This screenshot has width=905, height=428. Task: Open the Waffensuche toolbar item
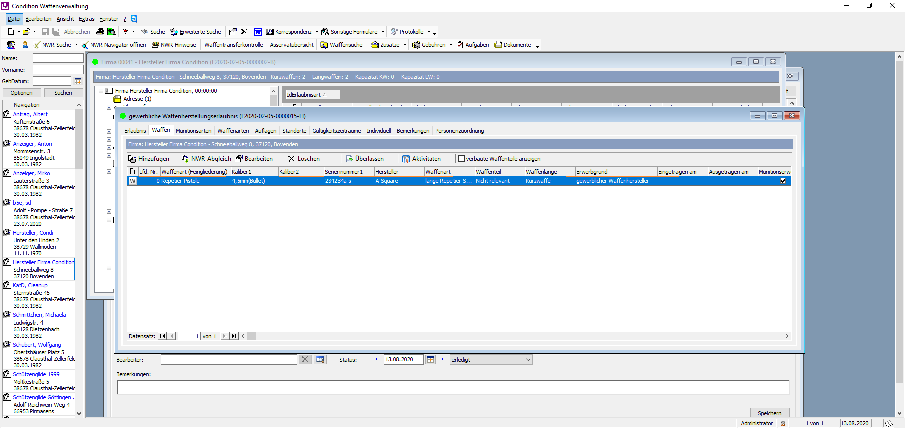tap(342, 45)
